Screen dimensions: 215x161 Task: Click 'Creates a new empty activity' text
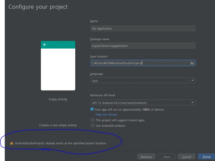tap(58, 125)
